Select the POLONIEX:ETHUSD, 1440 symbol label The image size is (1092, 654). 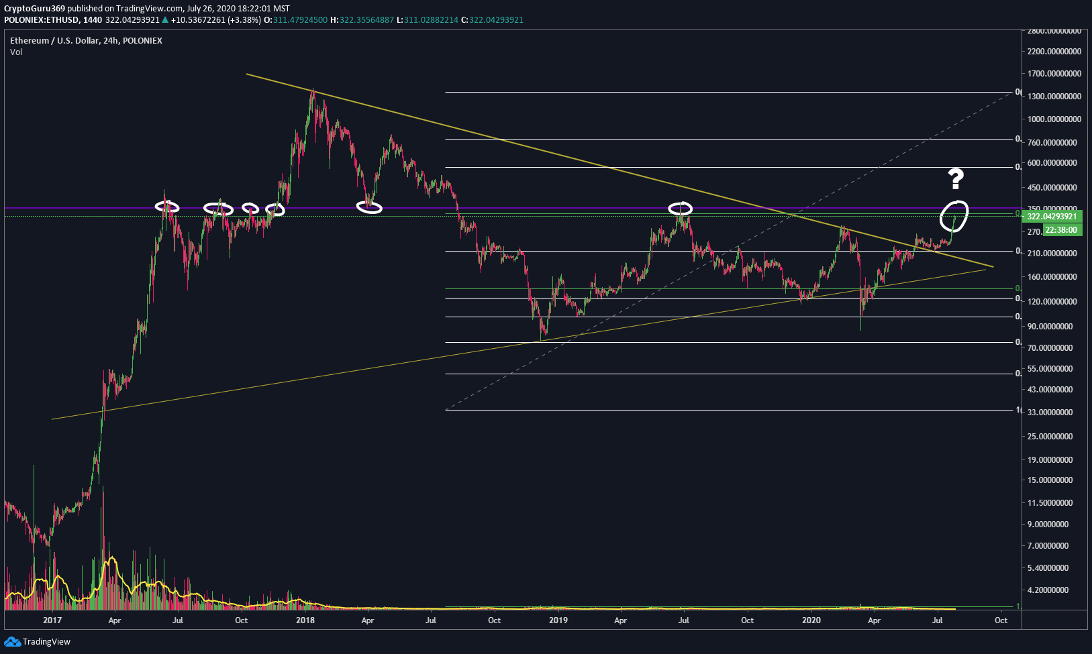tap(53, 20)
